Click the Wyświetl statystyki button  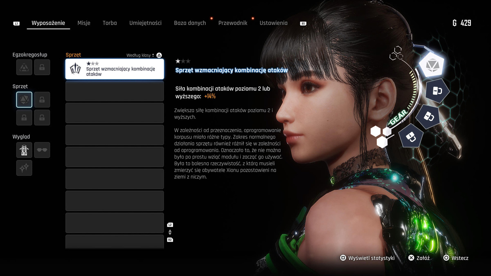pyautogui.click(x=367, y=258)
